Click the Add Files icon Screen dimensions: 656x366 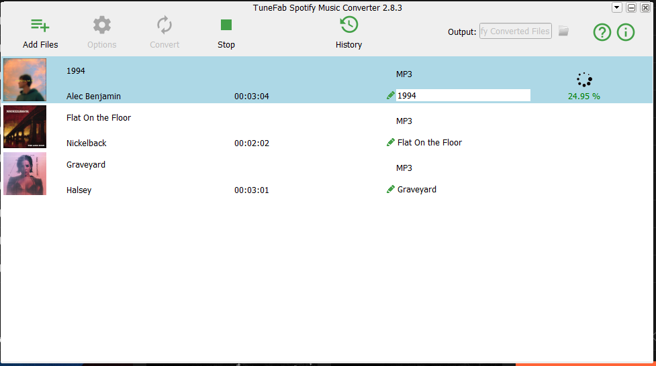tap(40, 26)
